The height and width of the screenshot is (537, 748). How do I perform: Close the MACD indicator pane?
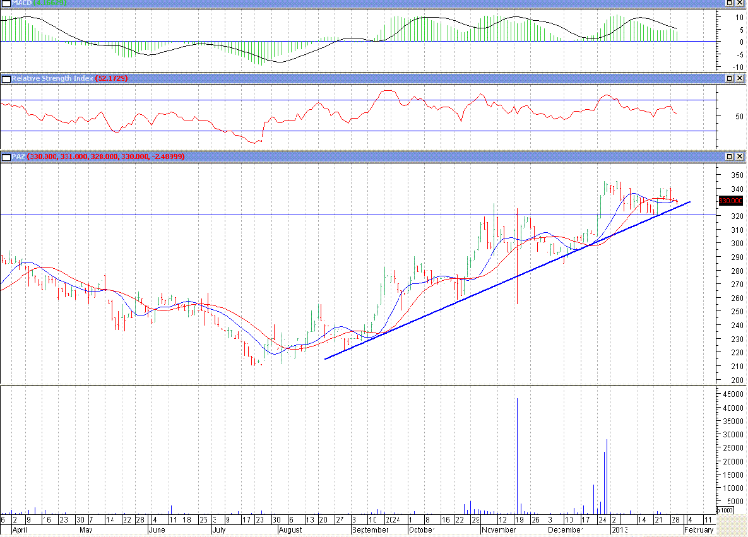(739, 3)
